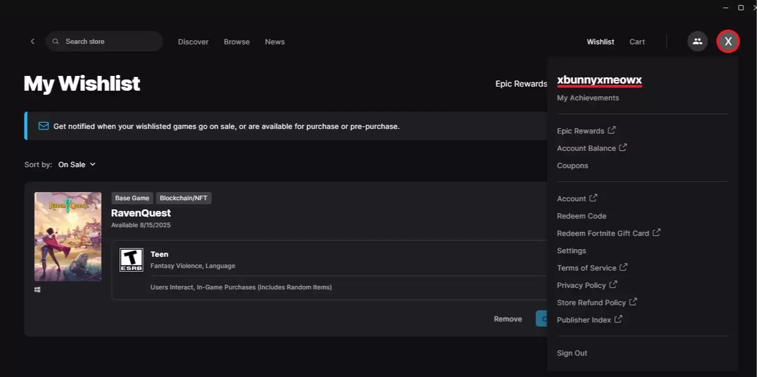The width and height of the screenshot is (757, 377).
Task: Click the back arrow navigation icon
Action: (x=33, y=41)
